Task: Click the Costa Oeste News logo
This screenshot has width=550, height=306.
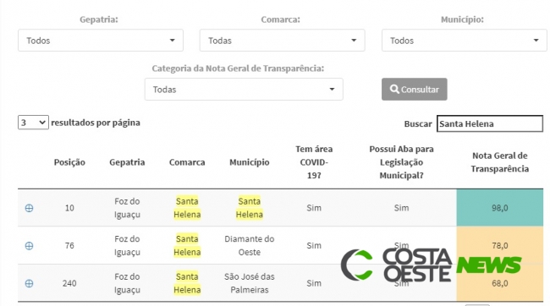Action: 431,265
